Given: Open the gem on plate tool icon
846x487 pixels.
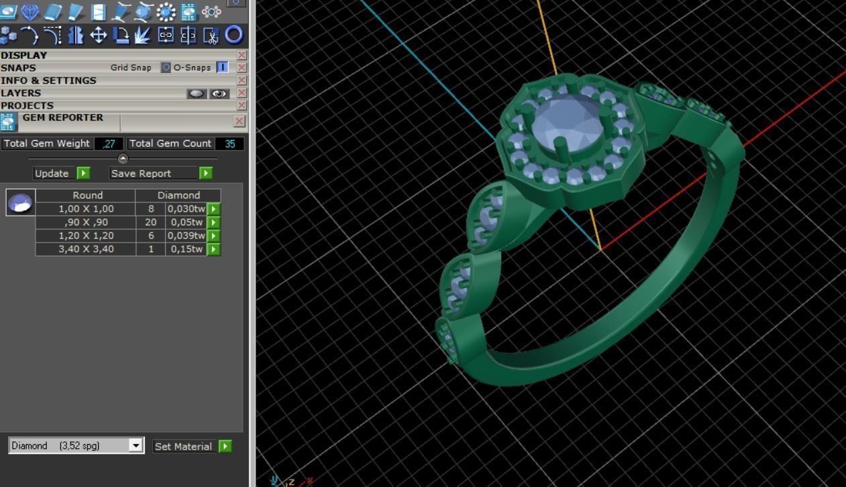Looking at the screenshot, I should 8,11.
